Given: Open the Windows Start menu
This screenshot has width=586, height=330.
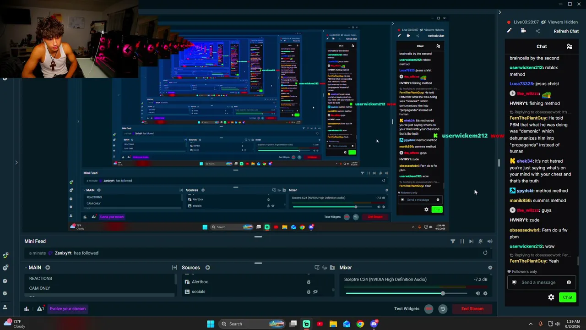Looking at the screenshot, I should tap(211, 324).
